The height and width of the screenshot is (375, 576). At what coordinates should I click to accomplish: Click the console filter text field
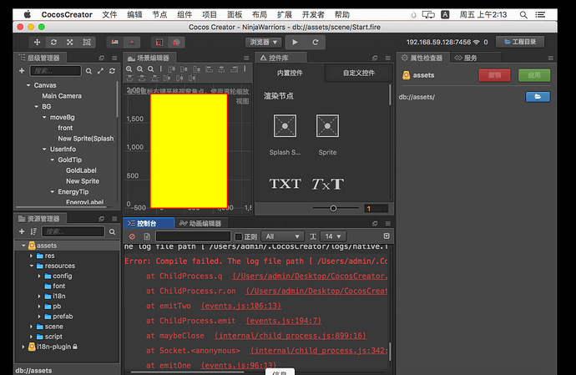(193, 236)
